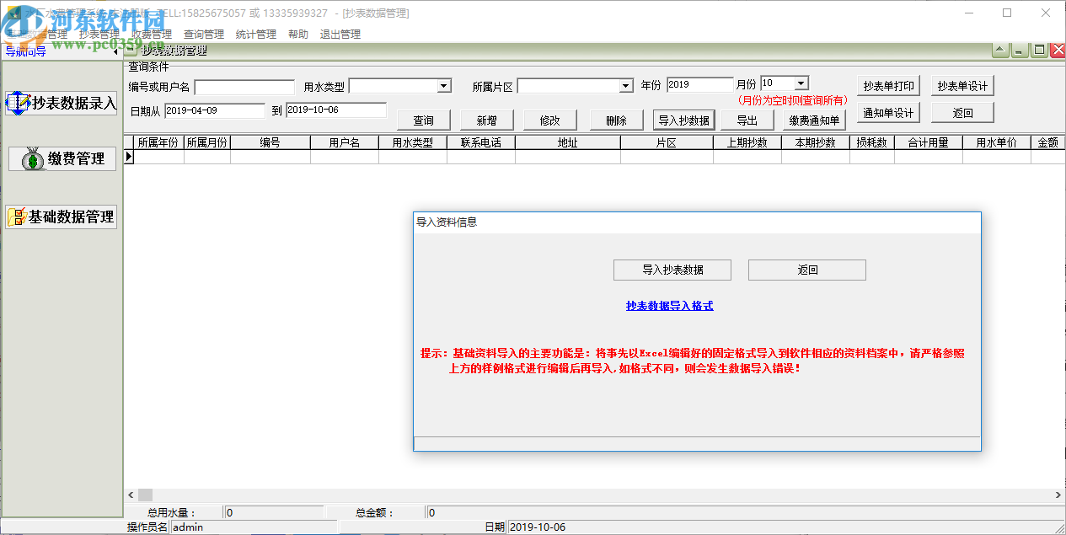The width and height of the screenshot is (1066, 535).
Task: Click the 编号或用户名 input field
Action: tap(244, 85)
